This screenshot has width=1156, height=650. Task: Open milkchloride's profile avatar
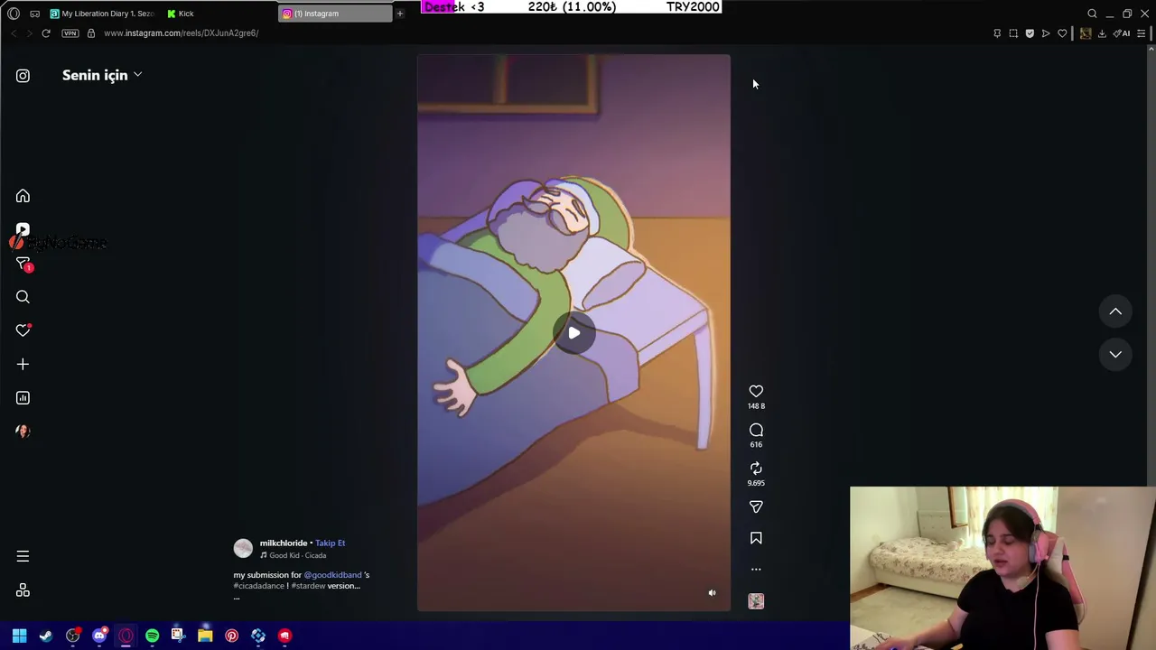coord(243,548)
